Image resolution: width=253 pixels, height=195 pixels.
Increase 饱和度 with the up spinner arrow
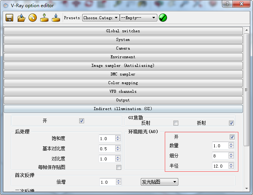tap(118, 137)
